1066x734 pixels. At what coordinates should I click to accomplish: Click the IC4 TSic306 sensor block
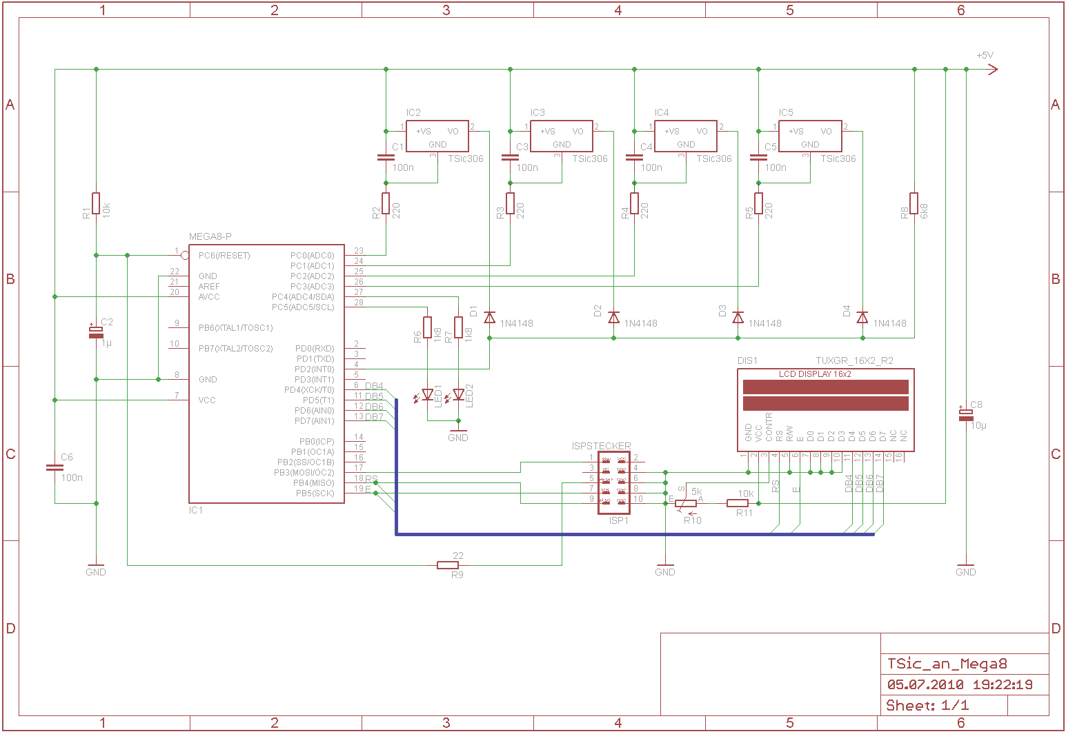point(685,136)
